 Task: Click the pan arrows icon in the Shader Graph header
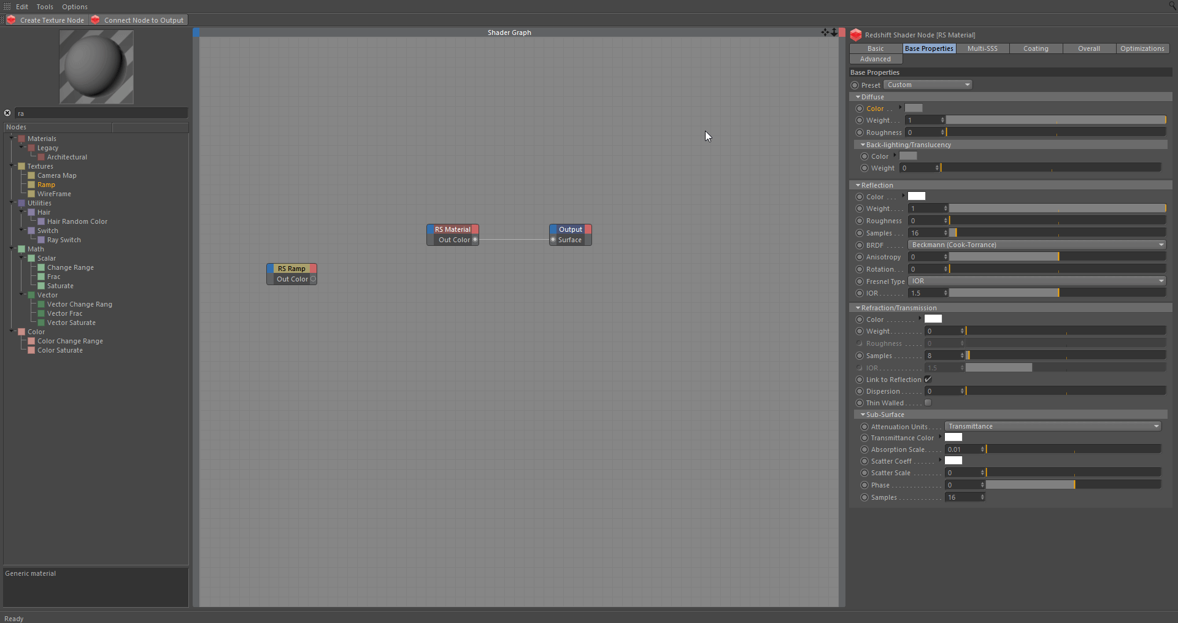tap(825, 32)
